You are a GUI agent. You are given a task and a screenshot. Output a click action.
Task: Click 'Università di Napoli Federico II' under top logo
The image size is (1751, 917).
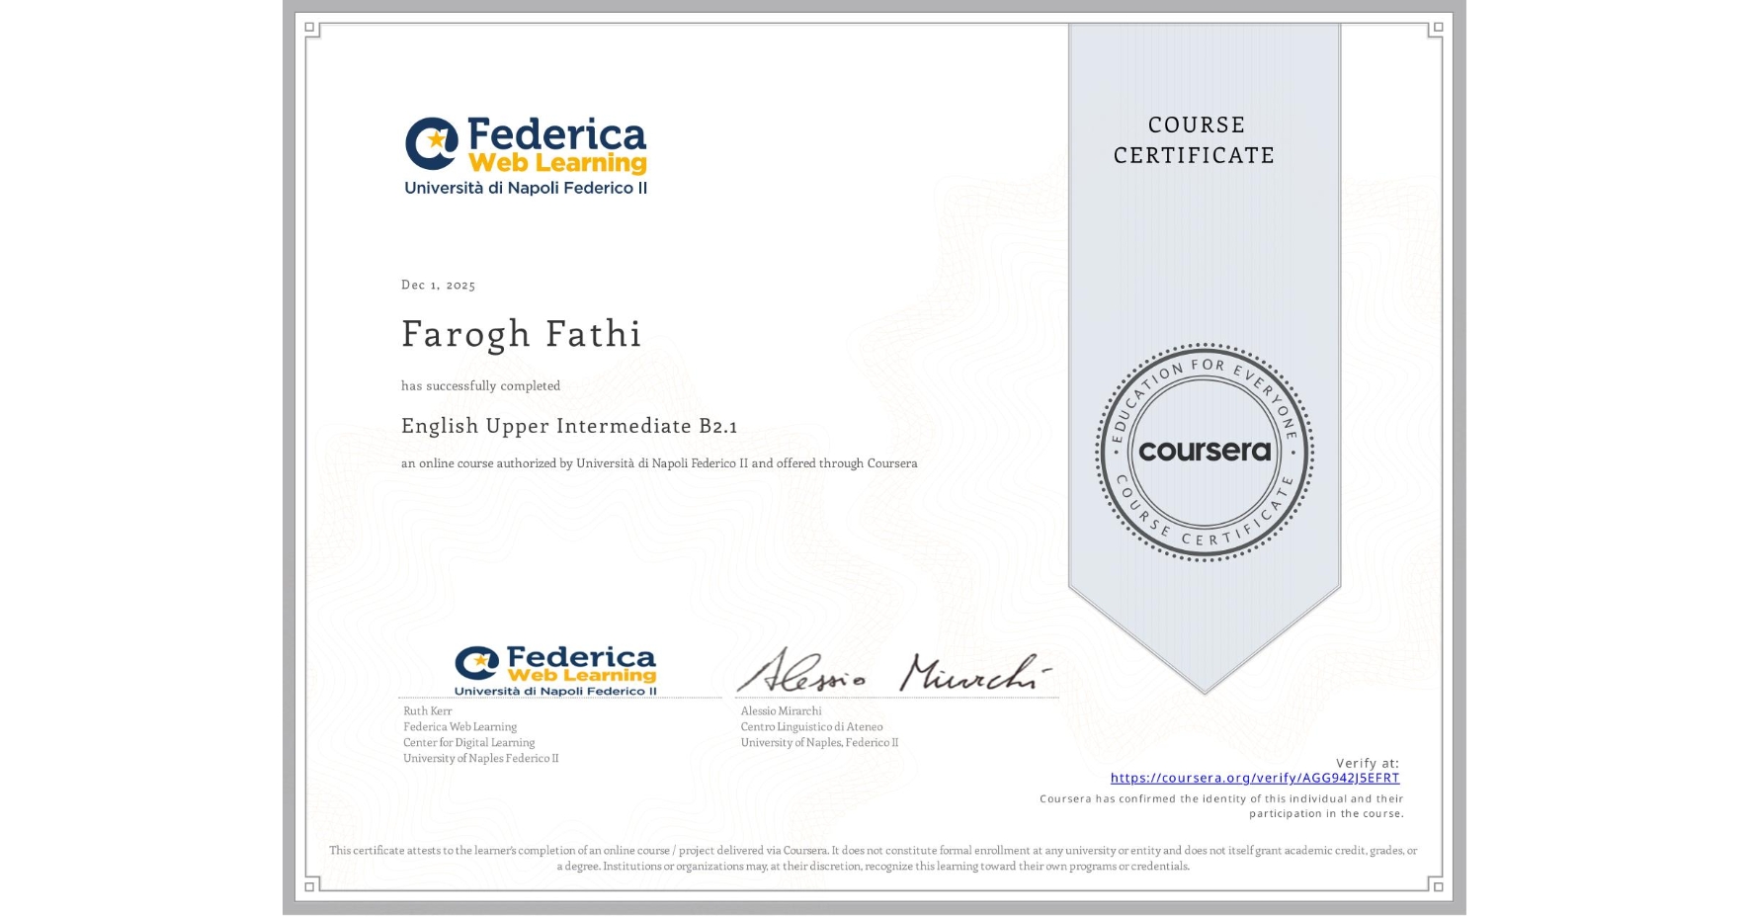pos(526,188)
